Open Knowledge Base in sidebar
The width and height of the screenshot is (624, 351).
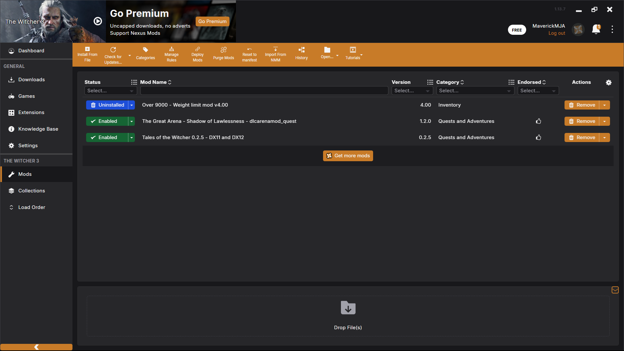[36, 129]
